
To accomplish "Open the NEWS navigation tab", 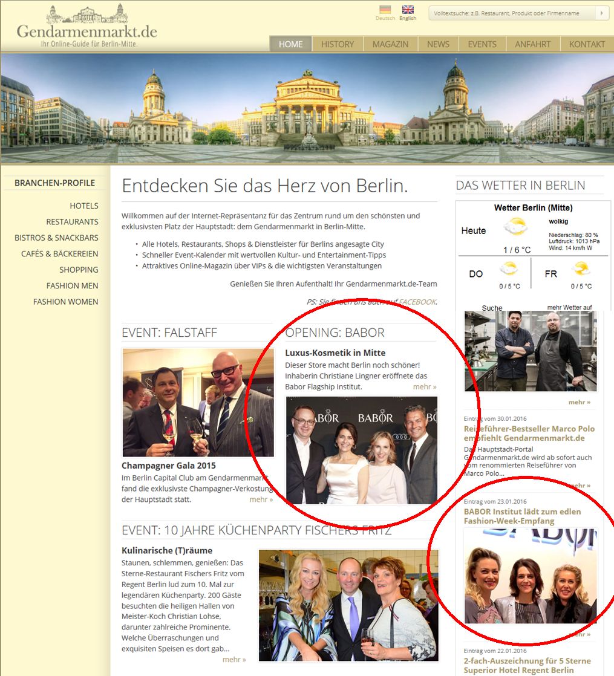I will pos(438,44).
